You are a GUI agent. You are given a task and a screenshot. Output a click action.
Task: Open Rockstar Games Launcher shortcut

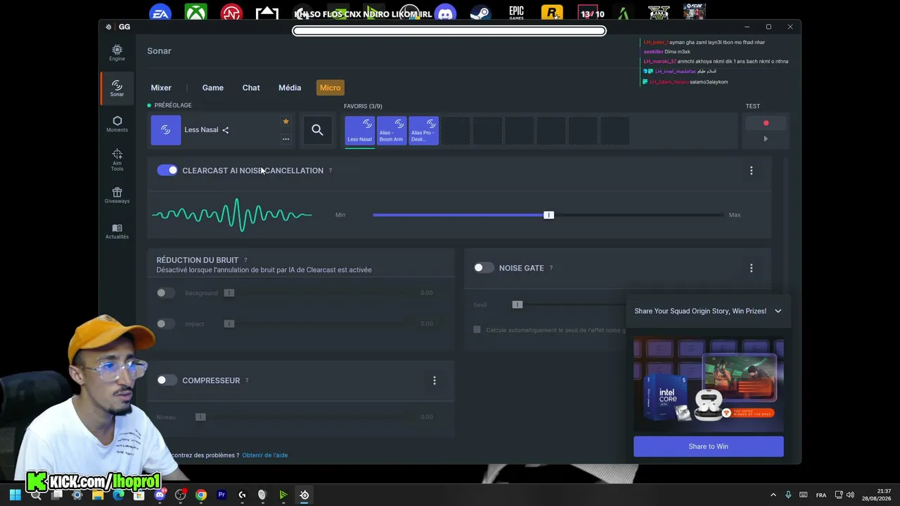(x=552, y=13)
